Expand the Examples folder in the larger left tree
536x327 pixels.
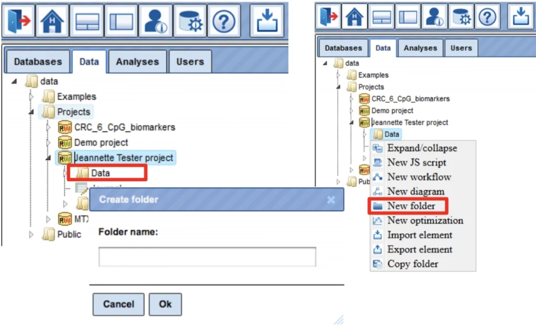[31, 97]
